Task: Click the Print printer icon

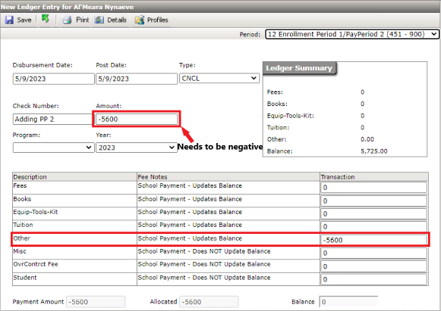Action: click(x=66, y=20)
